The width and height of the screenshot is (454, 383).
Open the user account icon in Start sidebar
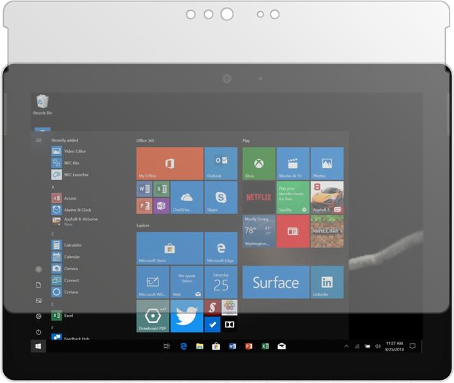tap(38, 270)
